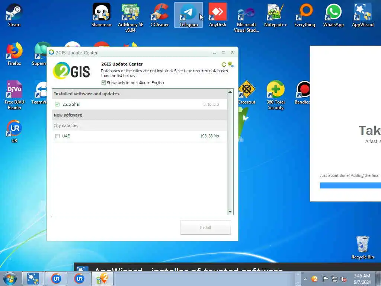This screenshot has width=381, height=286.
Task: Select the New software section header
Action: click(140, 115)
